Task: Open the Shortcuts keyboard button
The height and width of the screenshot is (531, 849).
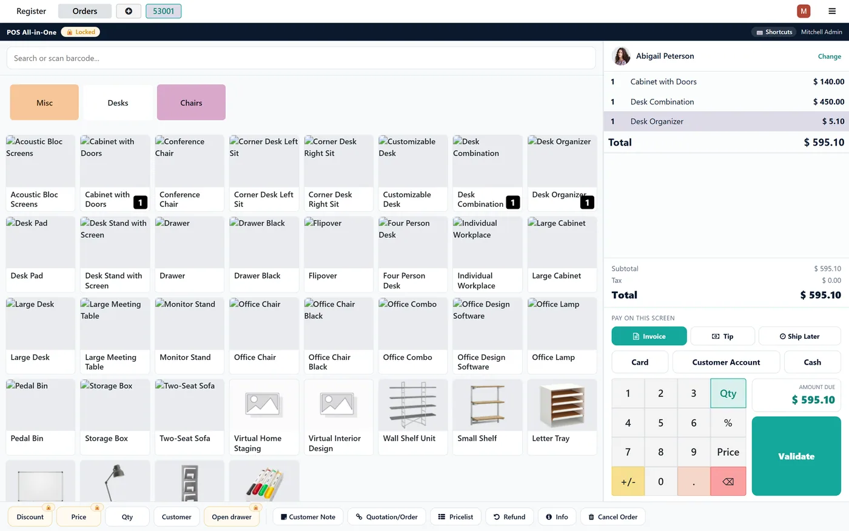Action: click(774, 32)
